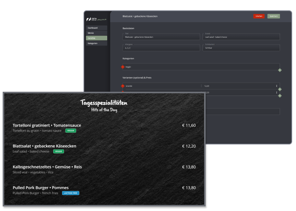Screen dimensions: 296x211
Task: Click the Zeta menu logo in sidebar
Action: 96,19
